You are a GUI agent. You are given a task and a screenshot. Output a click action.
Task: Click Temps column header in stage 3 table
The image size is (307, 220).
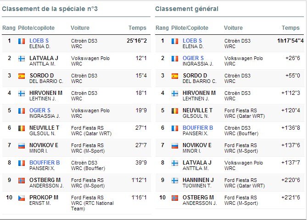(137, 28)
